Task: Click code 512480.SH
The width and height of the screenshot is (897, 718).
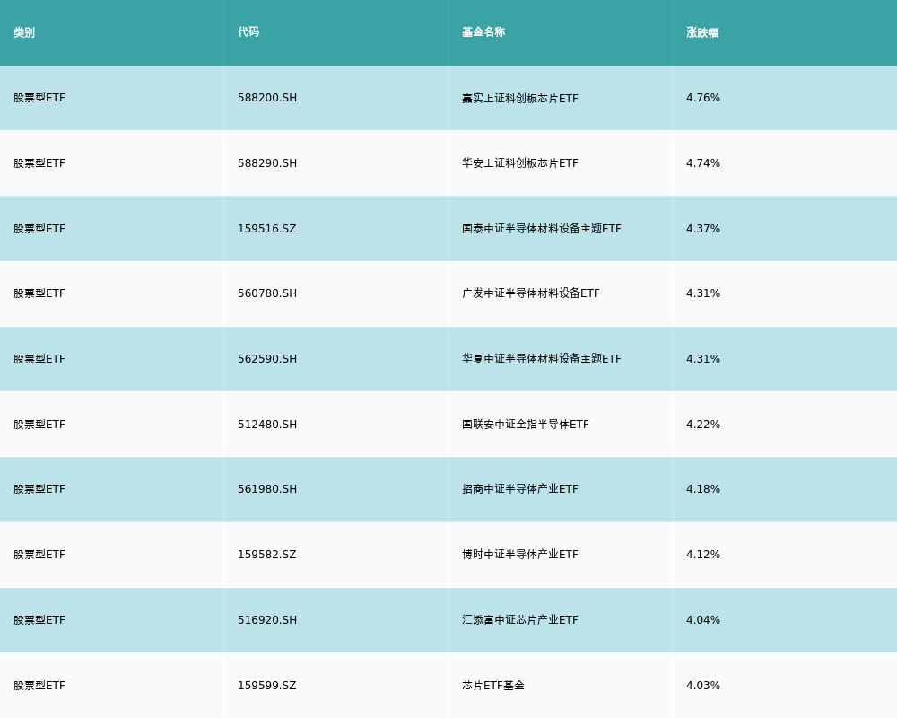Action: coord(266,425)
